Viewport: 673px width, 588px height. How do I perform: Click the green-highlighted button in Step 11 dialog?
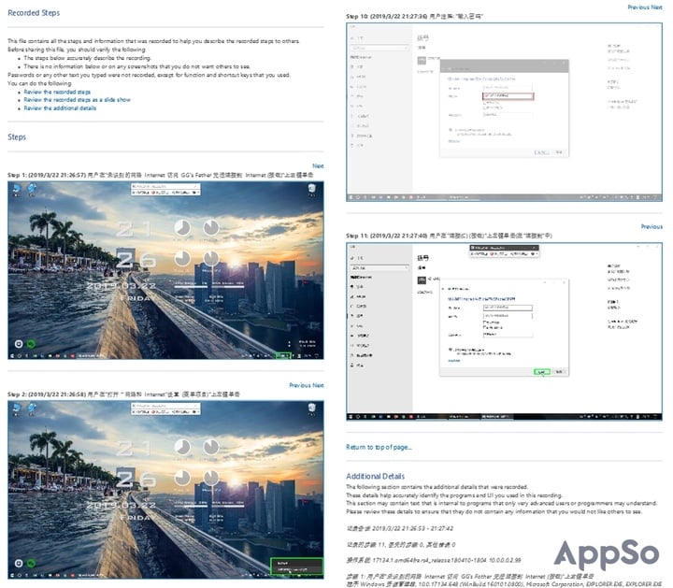(x=542, y=371)
